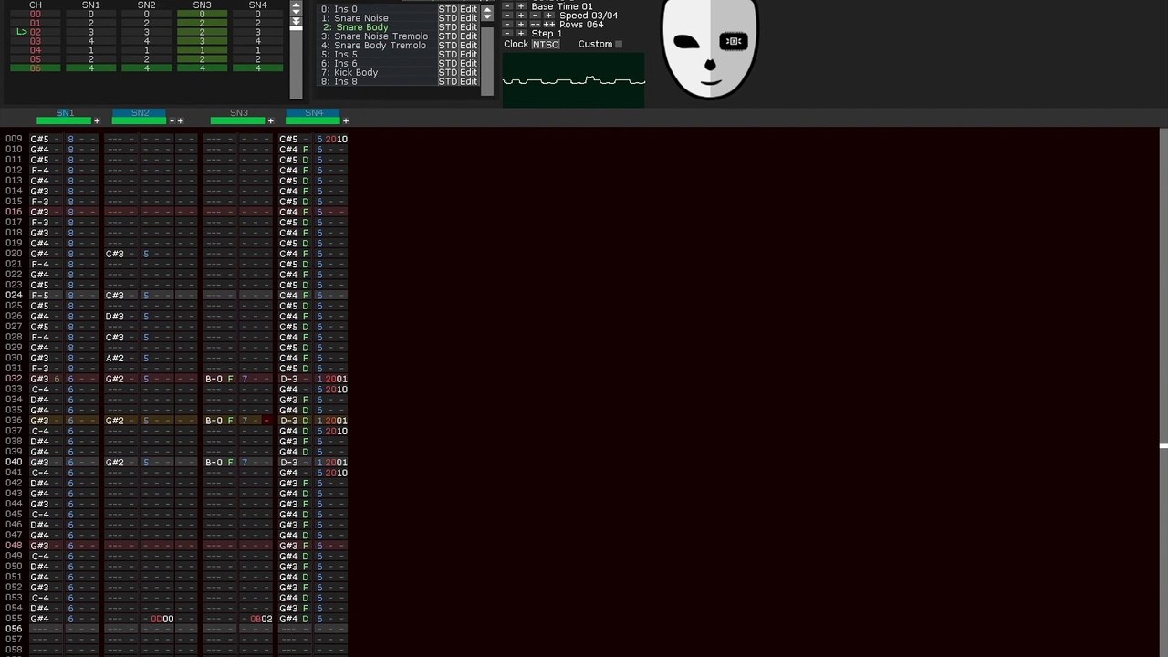Click SN4 cell in matrix row 05
The height and width of the screenshot is (657, 1168).
coord(258,59)
